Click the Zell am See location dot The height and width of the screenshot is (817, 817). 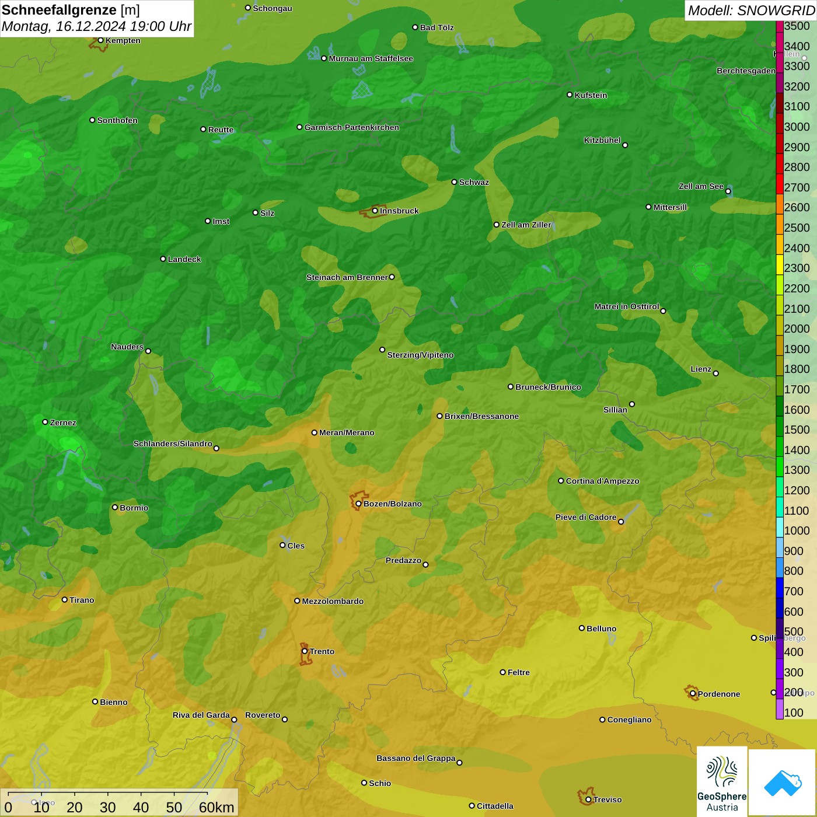click(x=728, y=191)
